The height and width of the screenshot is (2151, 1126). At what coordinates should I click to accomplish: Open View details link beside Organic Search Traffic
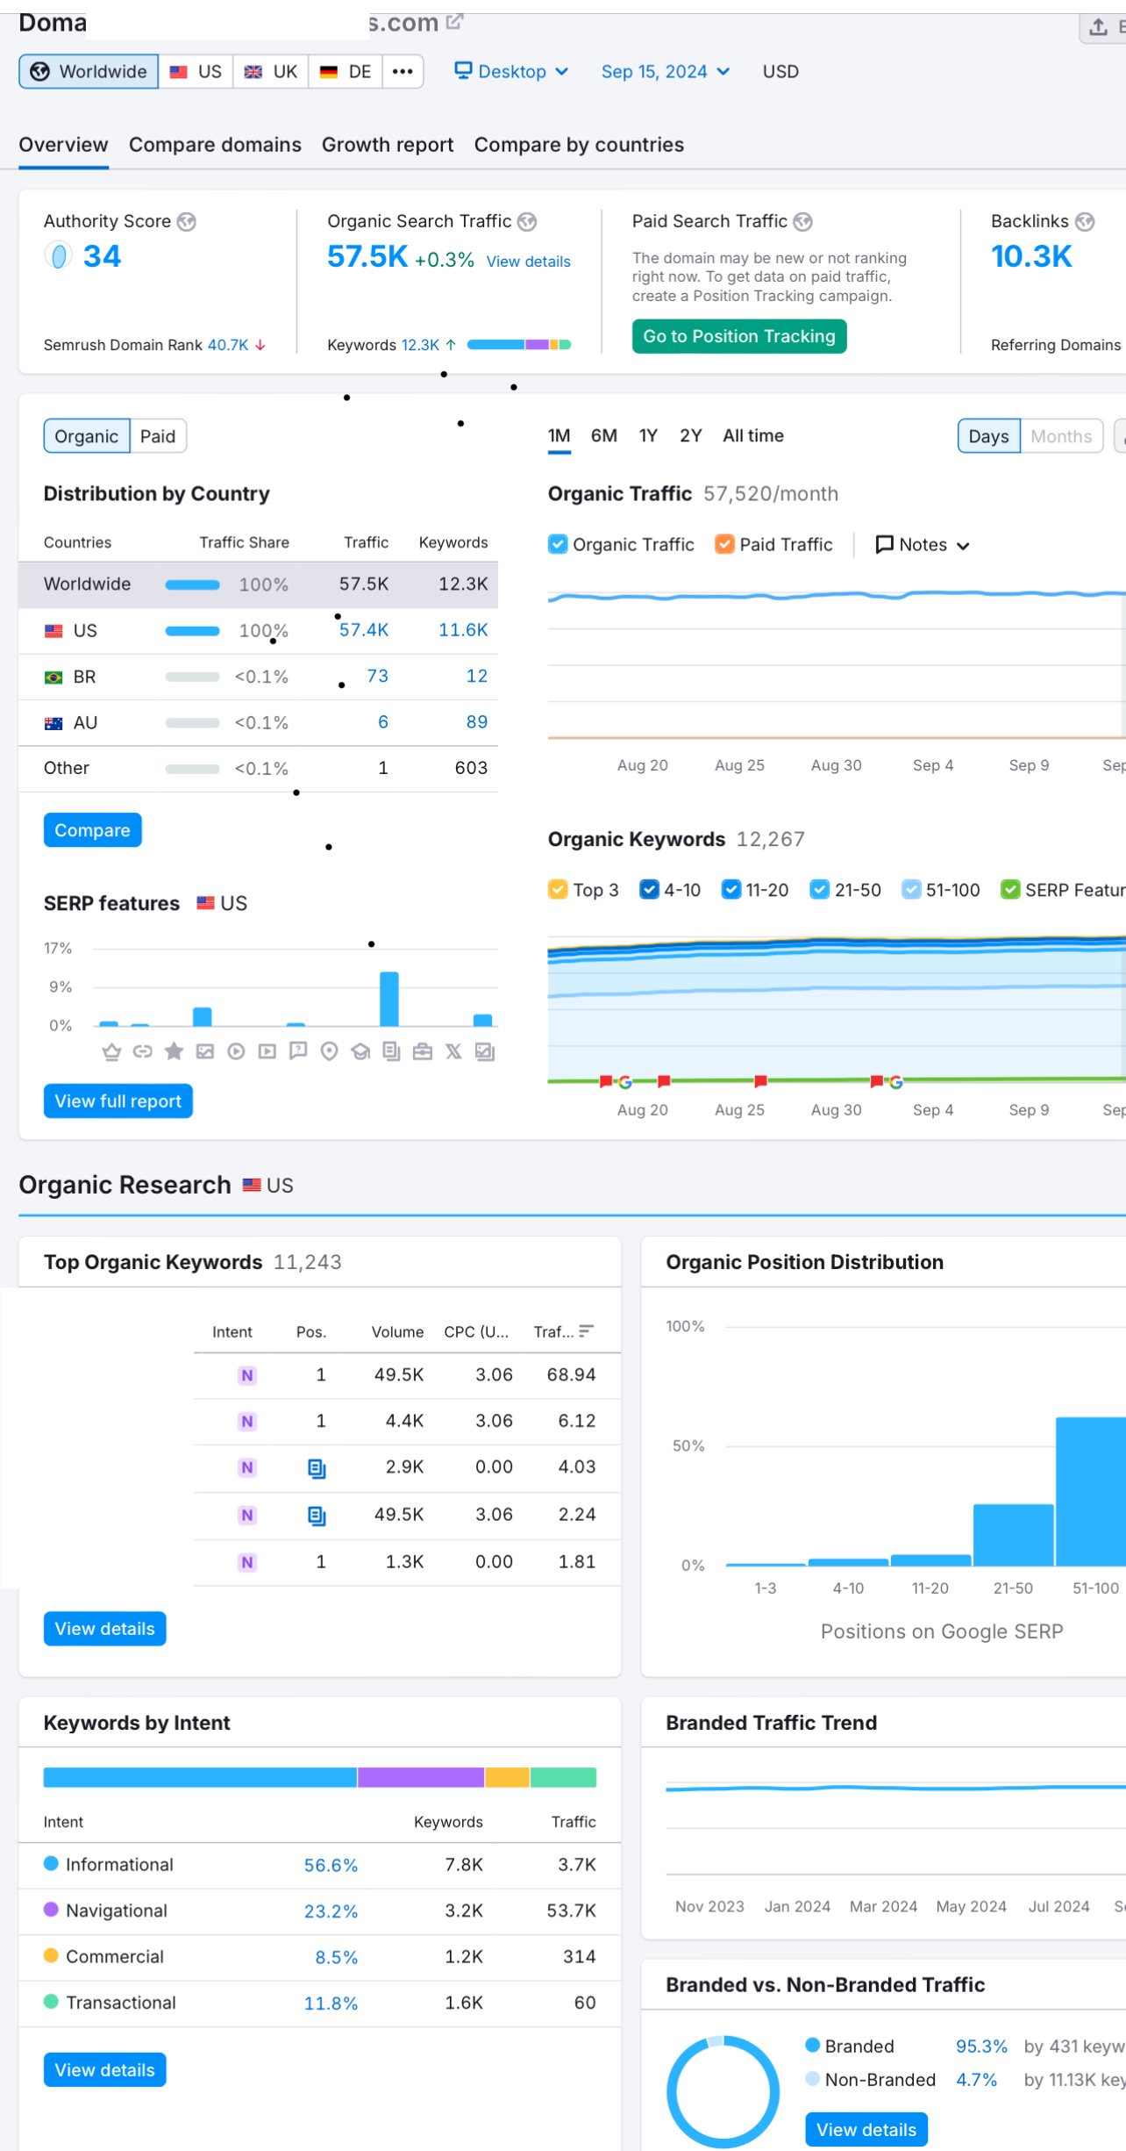tap(529, 262)
